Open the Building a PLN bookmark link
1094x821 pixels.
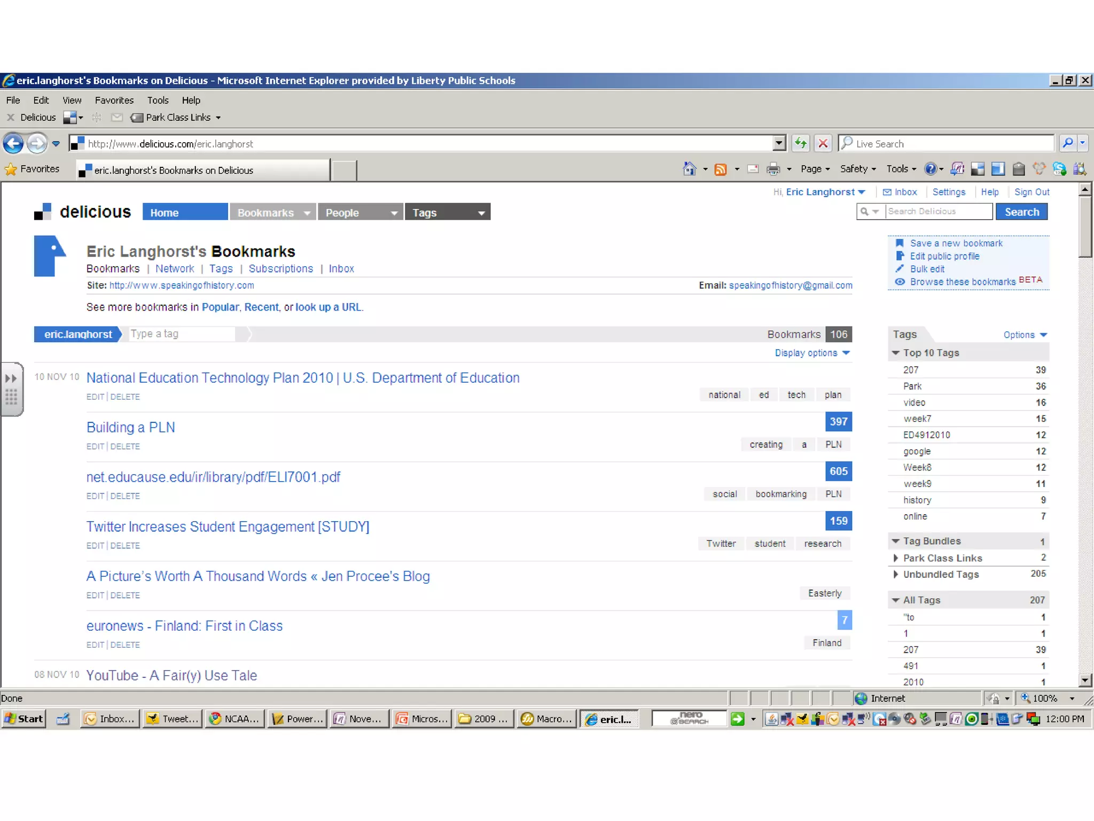pos(131,427)
